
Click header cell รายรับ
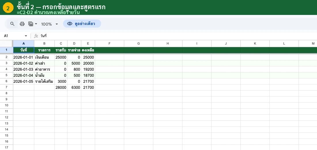(x=61, y=50)
